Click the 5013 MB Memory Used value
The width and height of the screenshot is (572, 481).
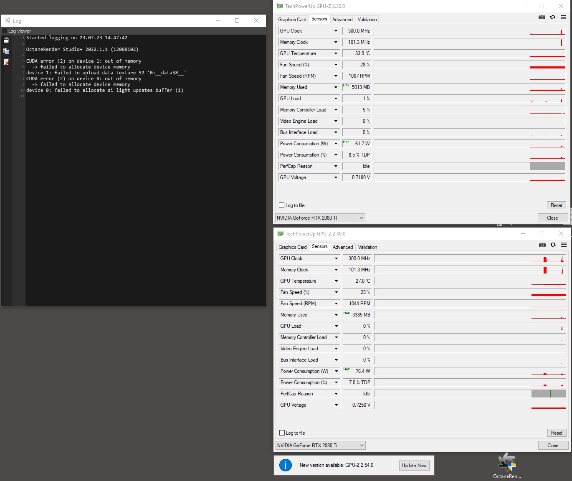(357, 87)
